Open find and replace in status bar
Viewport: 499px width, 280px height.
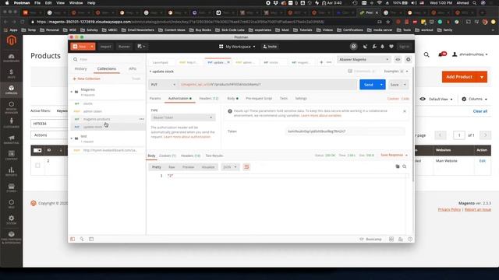tap(82, 239)
